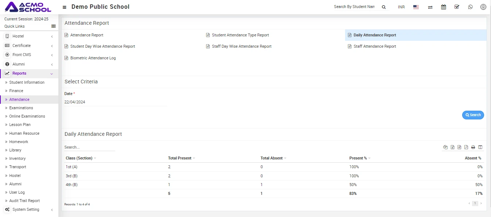The width and height of the screenshot is (491, 217).
Task: Click the PDF export icon
Action: point(466,147)
